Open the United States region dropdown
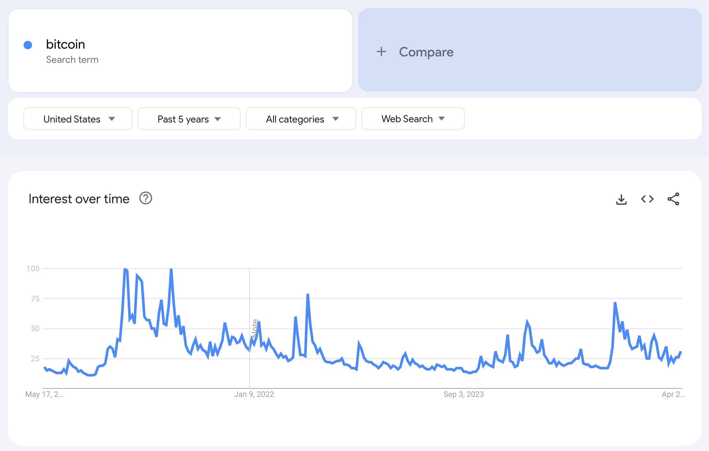The width and height of the screenshot is (709, 451). click(78, 119)
